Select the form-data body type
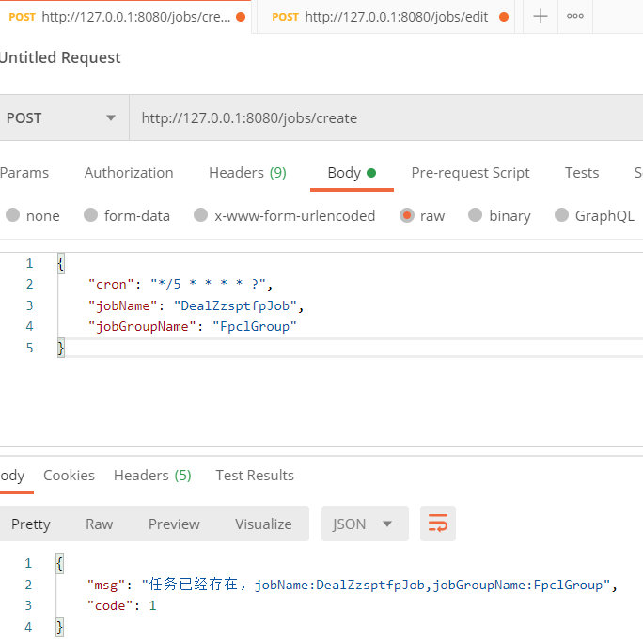 (127, 215)
